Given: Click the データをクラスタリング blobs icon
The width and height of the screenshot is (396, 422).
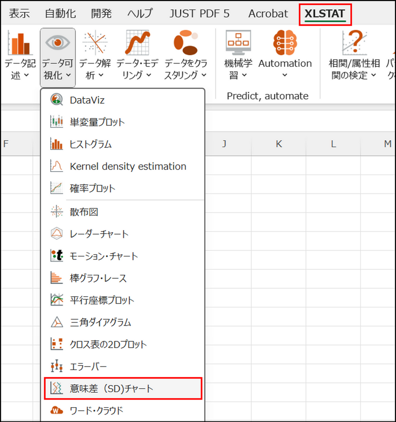Looking at the screenshot, I should point(186,42).
